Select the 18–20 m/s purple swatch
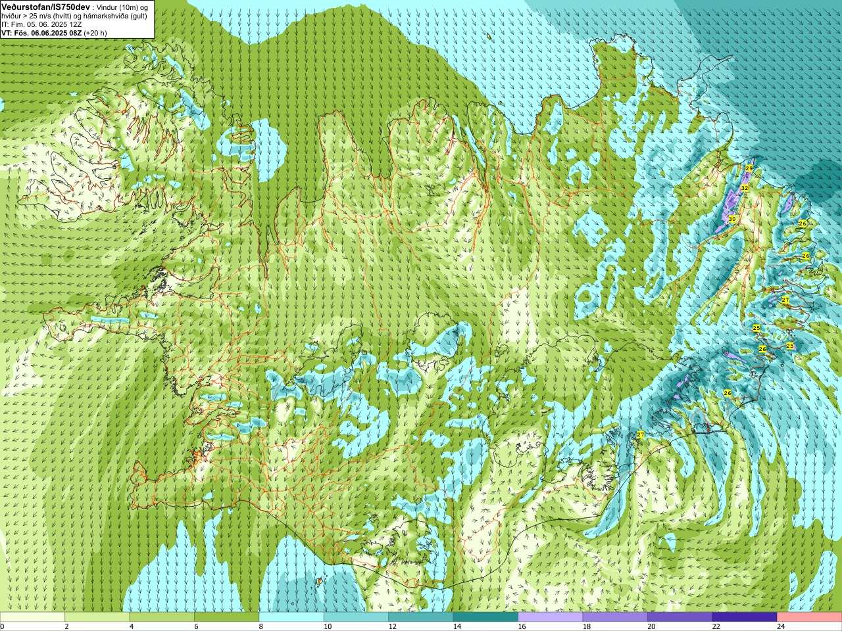Viewport: 842px width, 631px height. tap(615, 617)
